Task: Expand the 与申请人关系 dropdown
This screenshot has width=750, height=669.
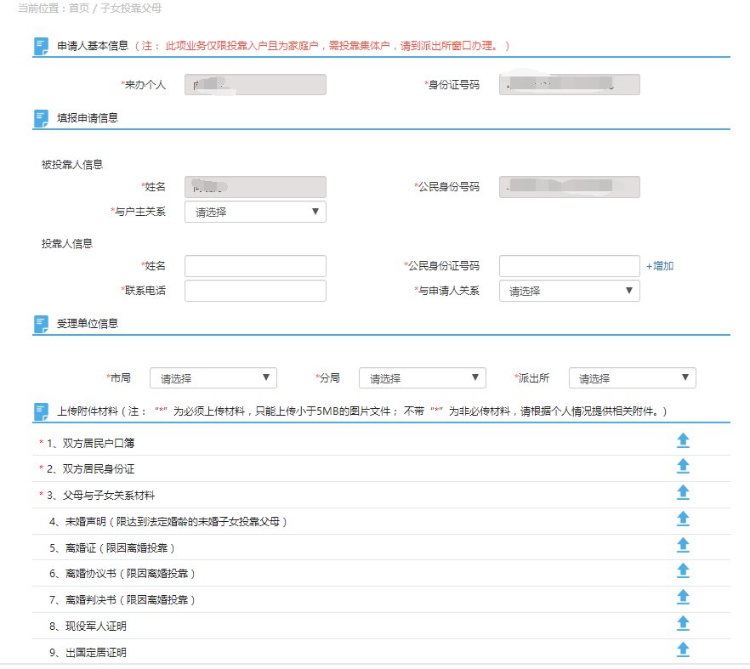Action: pos(569,291)
